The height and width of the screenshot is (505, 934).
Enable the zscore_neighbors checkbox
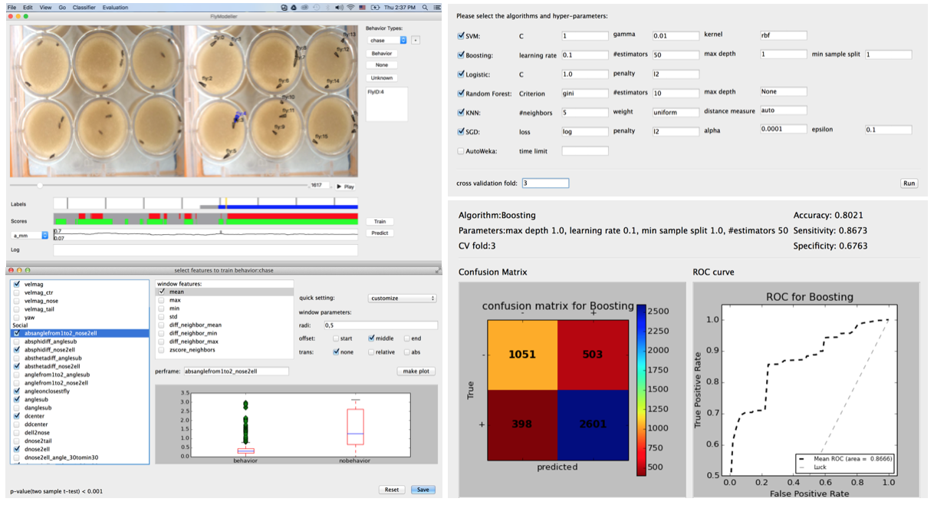pos(162,349)
